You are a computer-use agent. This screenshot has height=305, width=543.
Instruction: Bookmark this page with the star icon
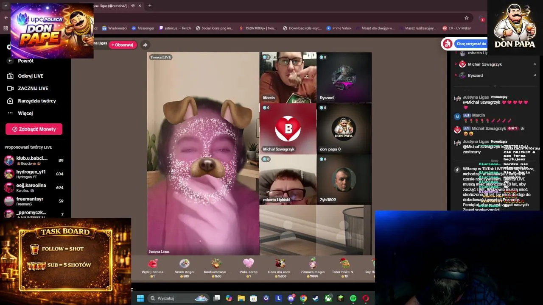467,18
